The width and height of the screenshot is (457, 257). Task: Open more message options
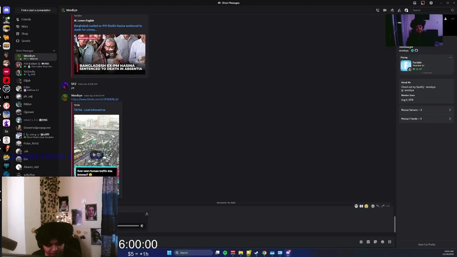(x=388, y=206)
